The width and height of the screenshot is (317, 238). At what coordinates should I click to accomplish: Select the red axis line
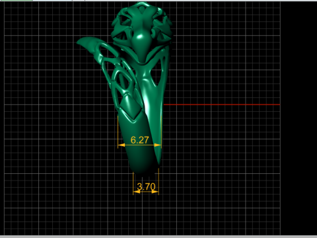coord(222,104)
